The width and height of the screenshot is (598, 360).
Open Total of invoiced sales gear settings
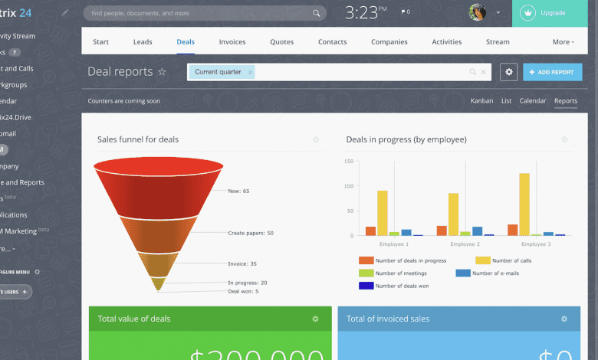564,319
